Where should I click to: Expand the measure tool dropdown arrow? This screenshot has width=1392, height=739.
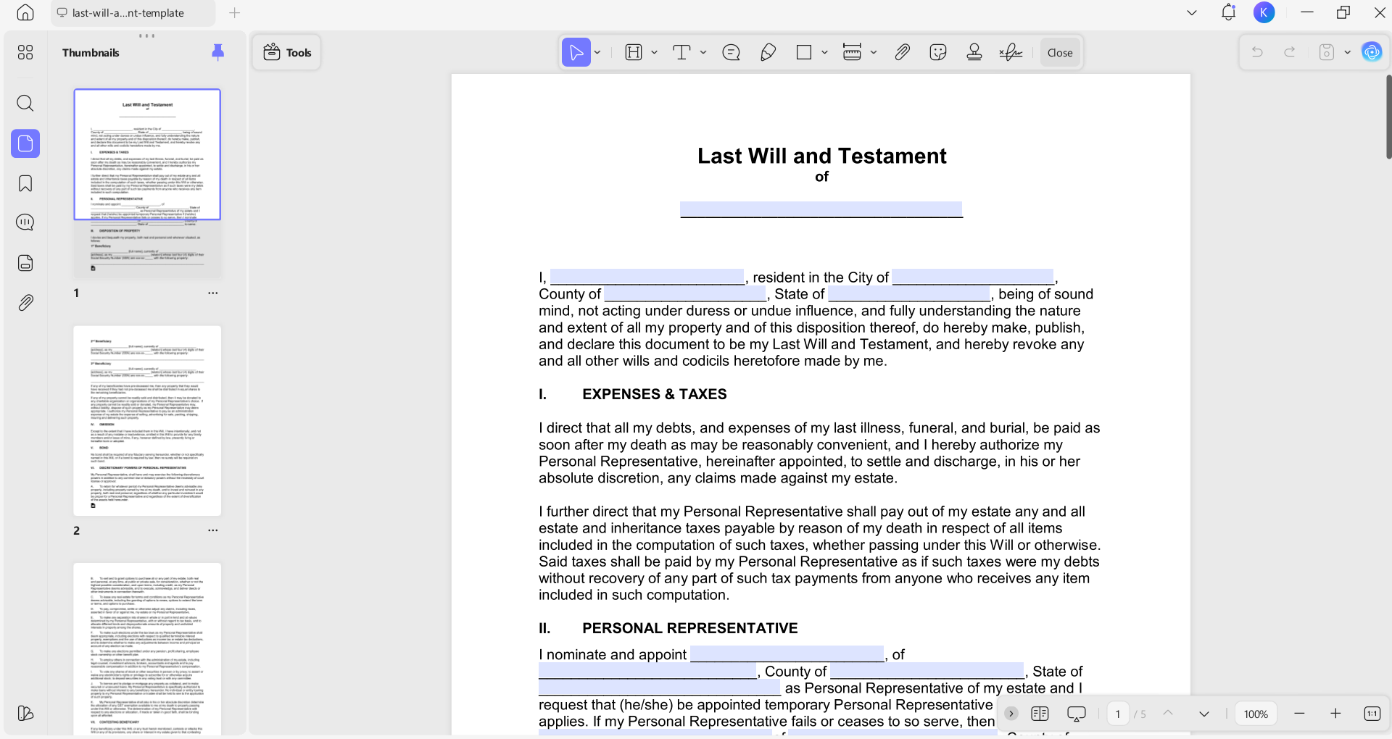874,52
